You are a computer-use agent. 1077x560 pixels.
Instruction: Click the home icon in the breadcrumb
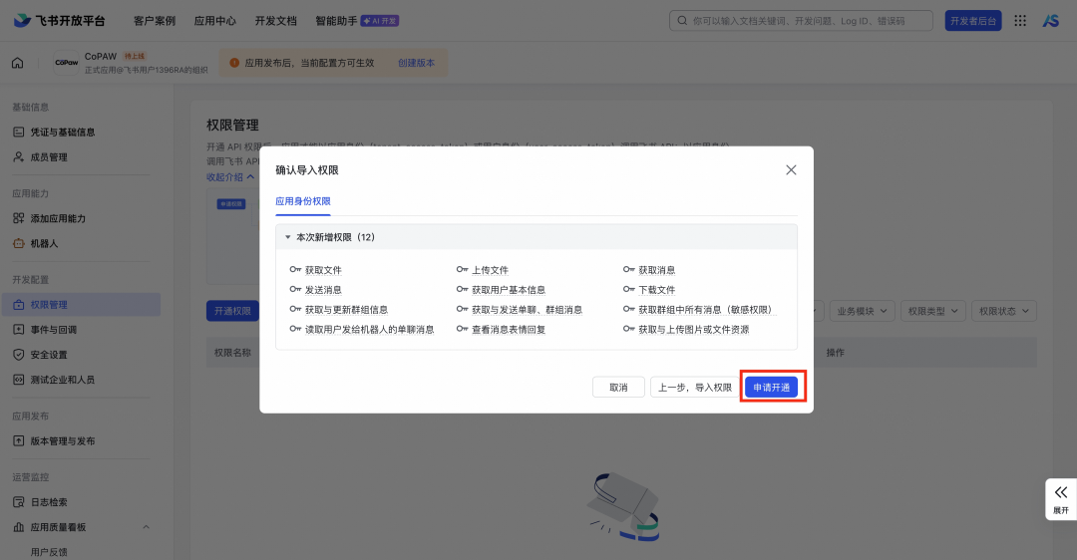[17, 63]
